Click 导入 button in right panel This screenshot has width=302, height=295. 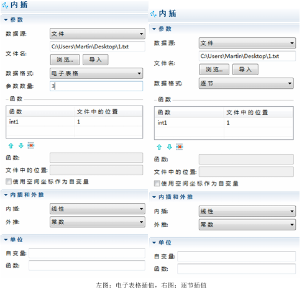245,70
